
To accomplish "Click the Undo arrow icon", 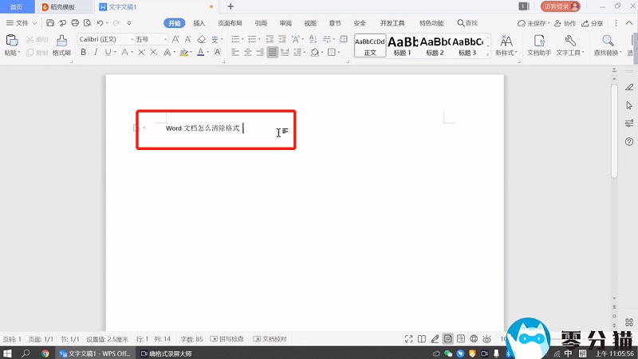I will [100, 23].
